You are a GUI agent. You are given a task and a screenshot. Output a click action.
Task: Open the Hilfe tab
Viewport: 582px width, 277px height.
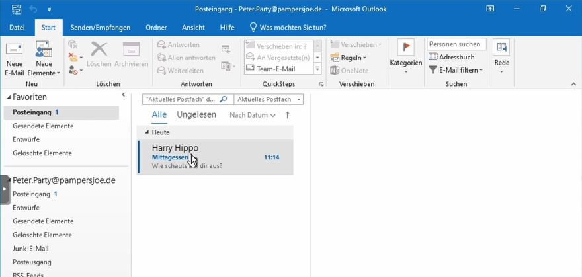click(227, 28)
